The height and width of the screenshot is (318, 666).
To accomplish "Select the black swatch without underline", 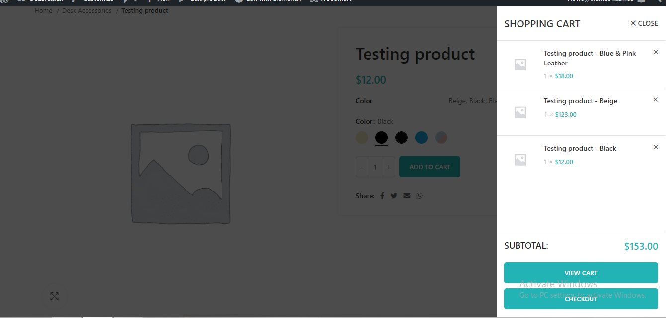I will click(401, 138).
